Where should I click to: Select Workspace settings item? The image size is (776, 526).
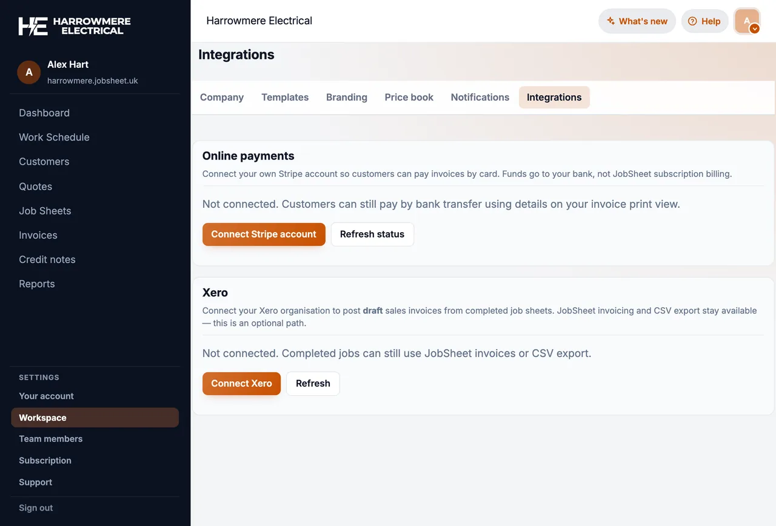coord(95,418)
